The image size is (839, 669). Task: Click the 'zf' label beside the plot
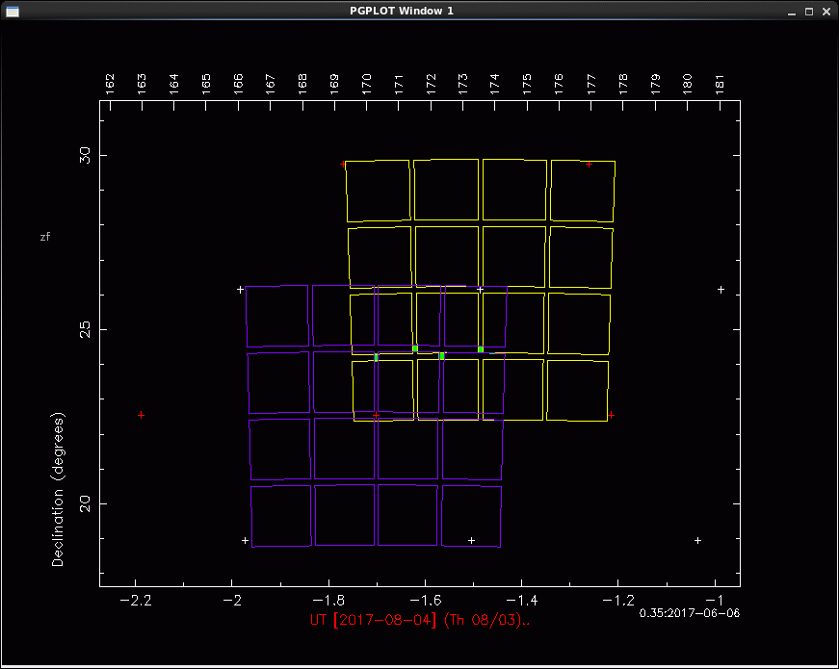click(45, 237)
